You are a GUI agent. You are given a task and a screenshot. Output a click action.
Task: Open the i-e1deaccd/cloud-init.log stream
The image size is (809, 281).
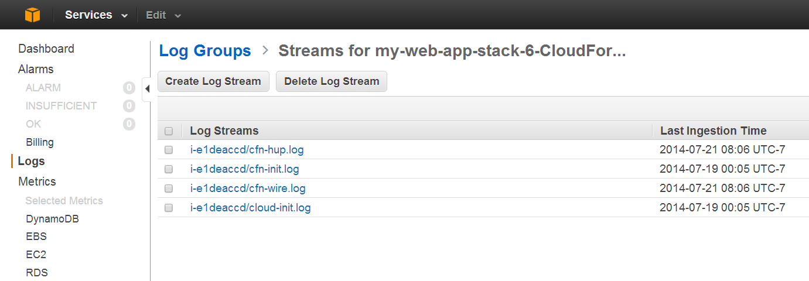click(250, 208)
